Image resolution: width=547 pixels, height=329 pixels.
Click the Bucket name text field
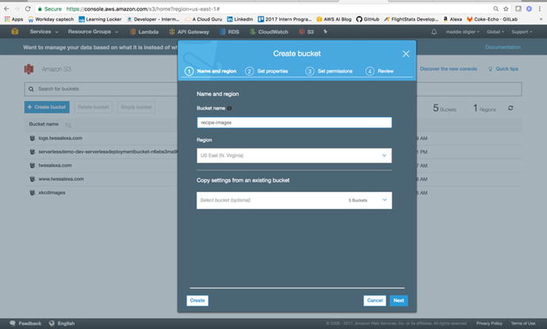pyautogui.click(x=294, y=123)
